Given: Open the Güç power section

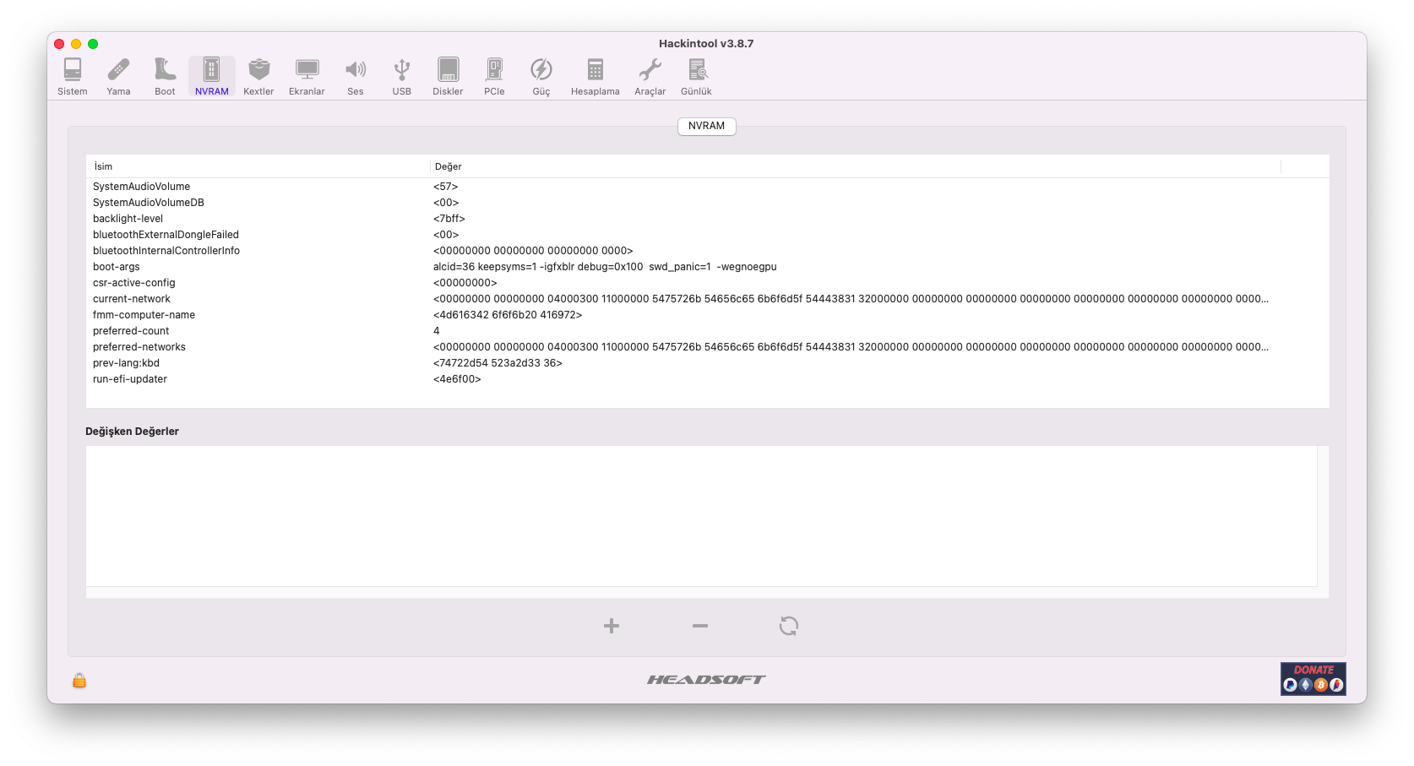Looking at the screenshot, I should pyautogui.click(x=541, y=76).
